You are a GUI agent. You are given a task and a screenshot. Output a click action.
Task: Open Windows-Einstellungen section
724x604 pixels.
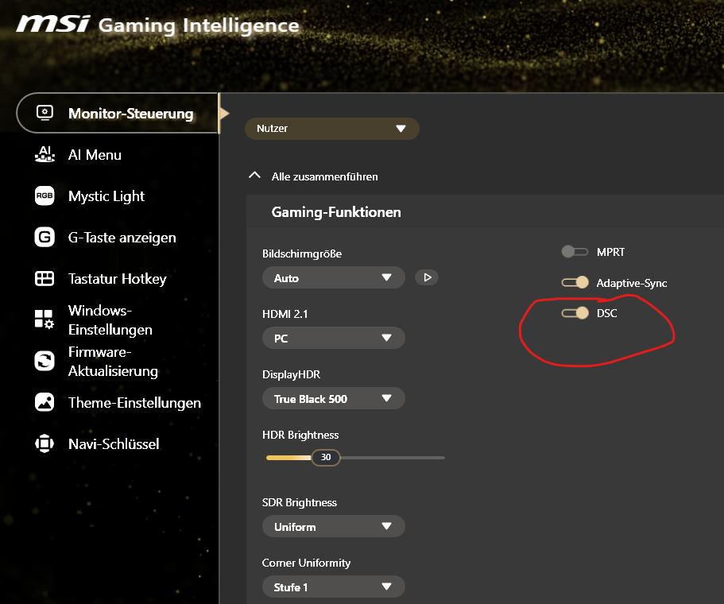(110, 320)
